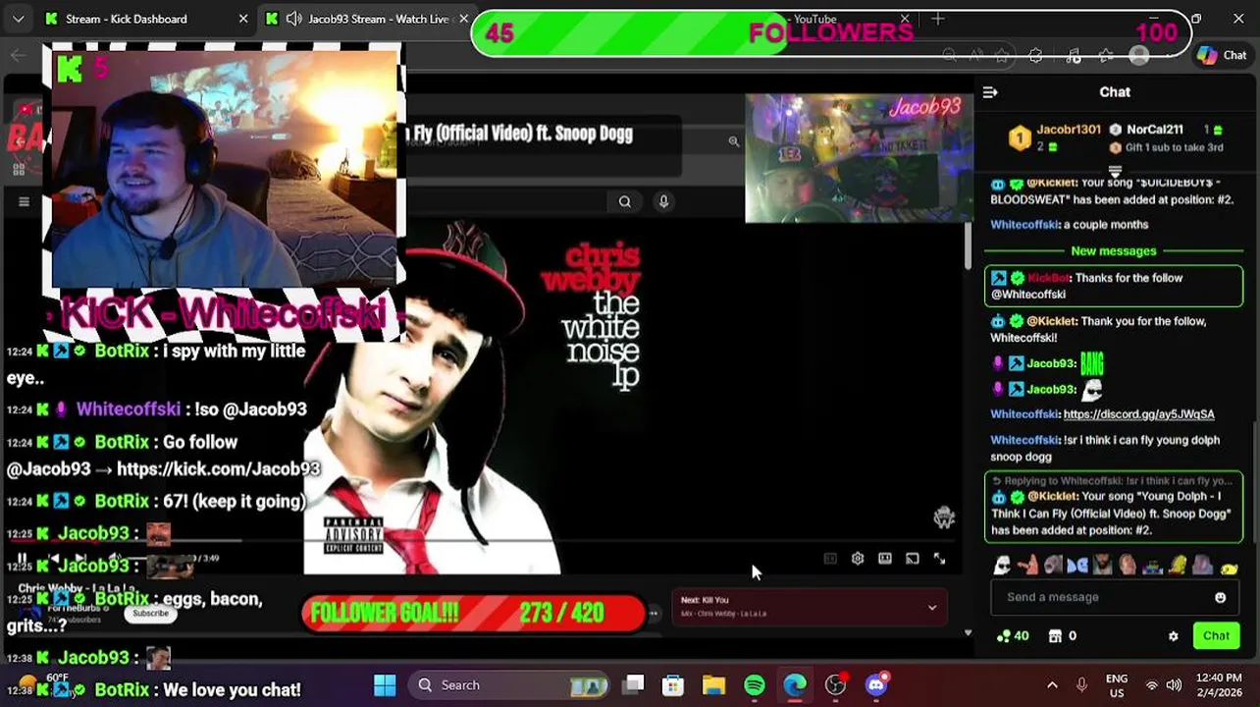Open OBS Studio from the taskbar
The image size is (1260, 707).
(x=835, y=685)
